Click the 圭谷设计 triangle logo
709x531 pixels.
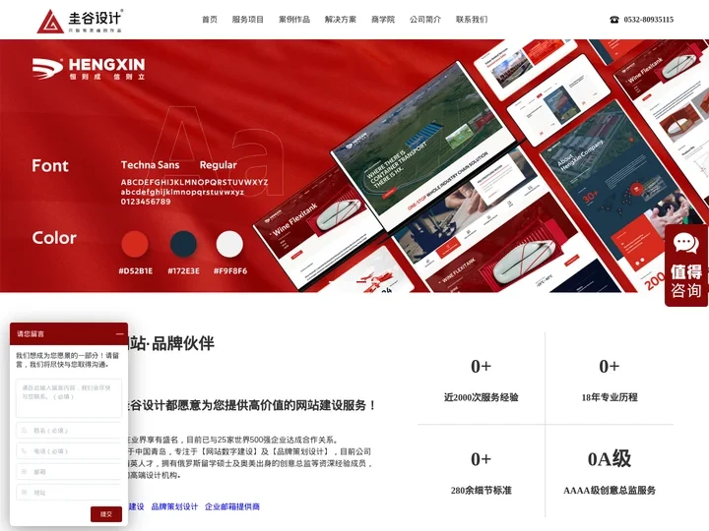tap(50, 22)
